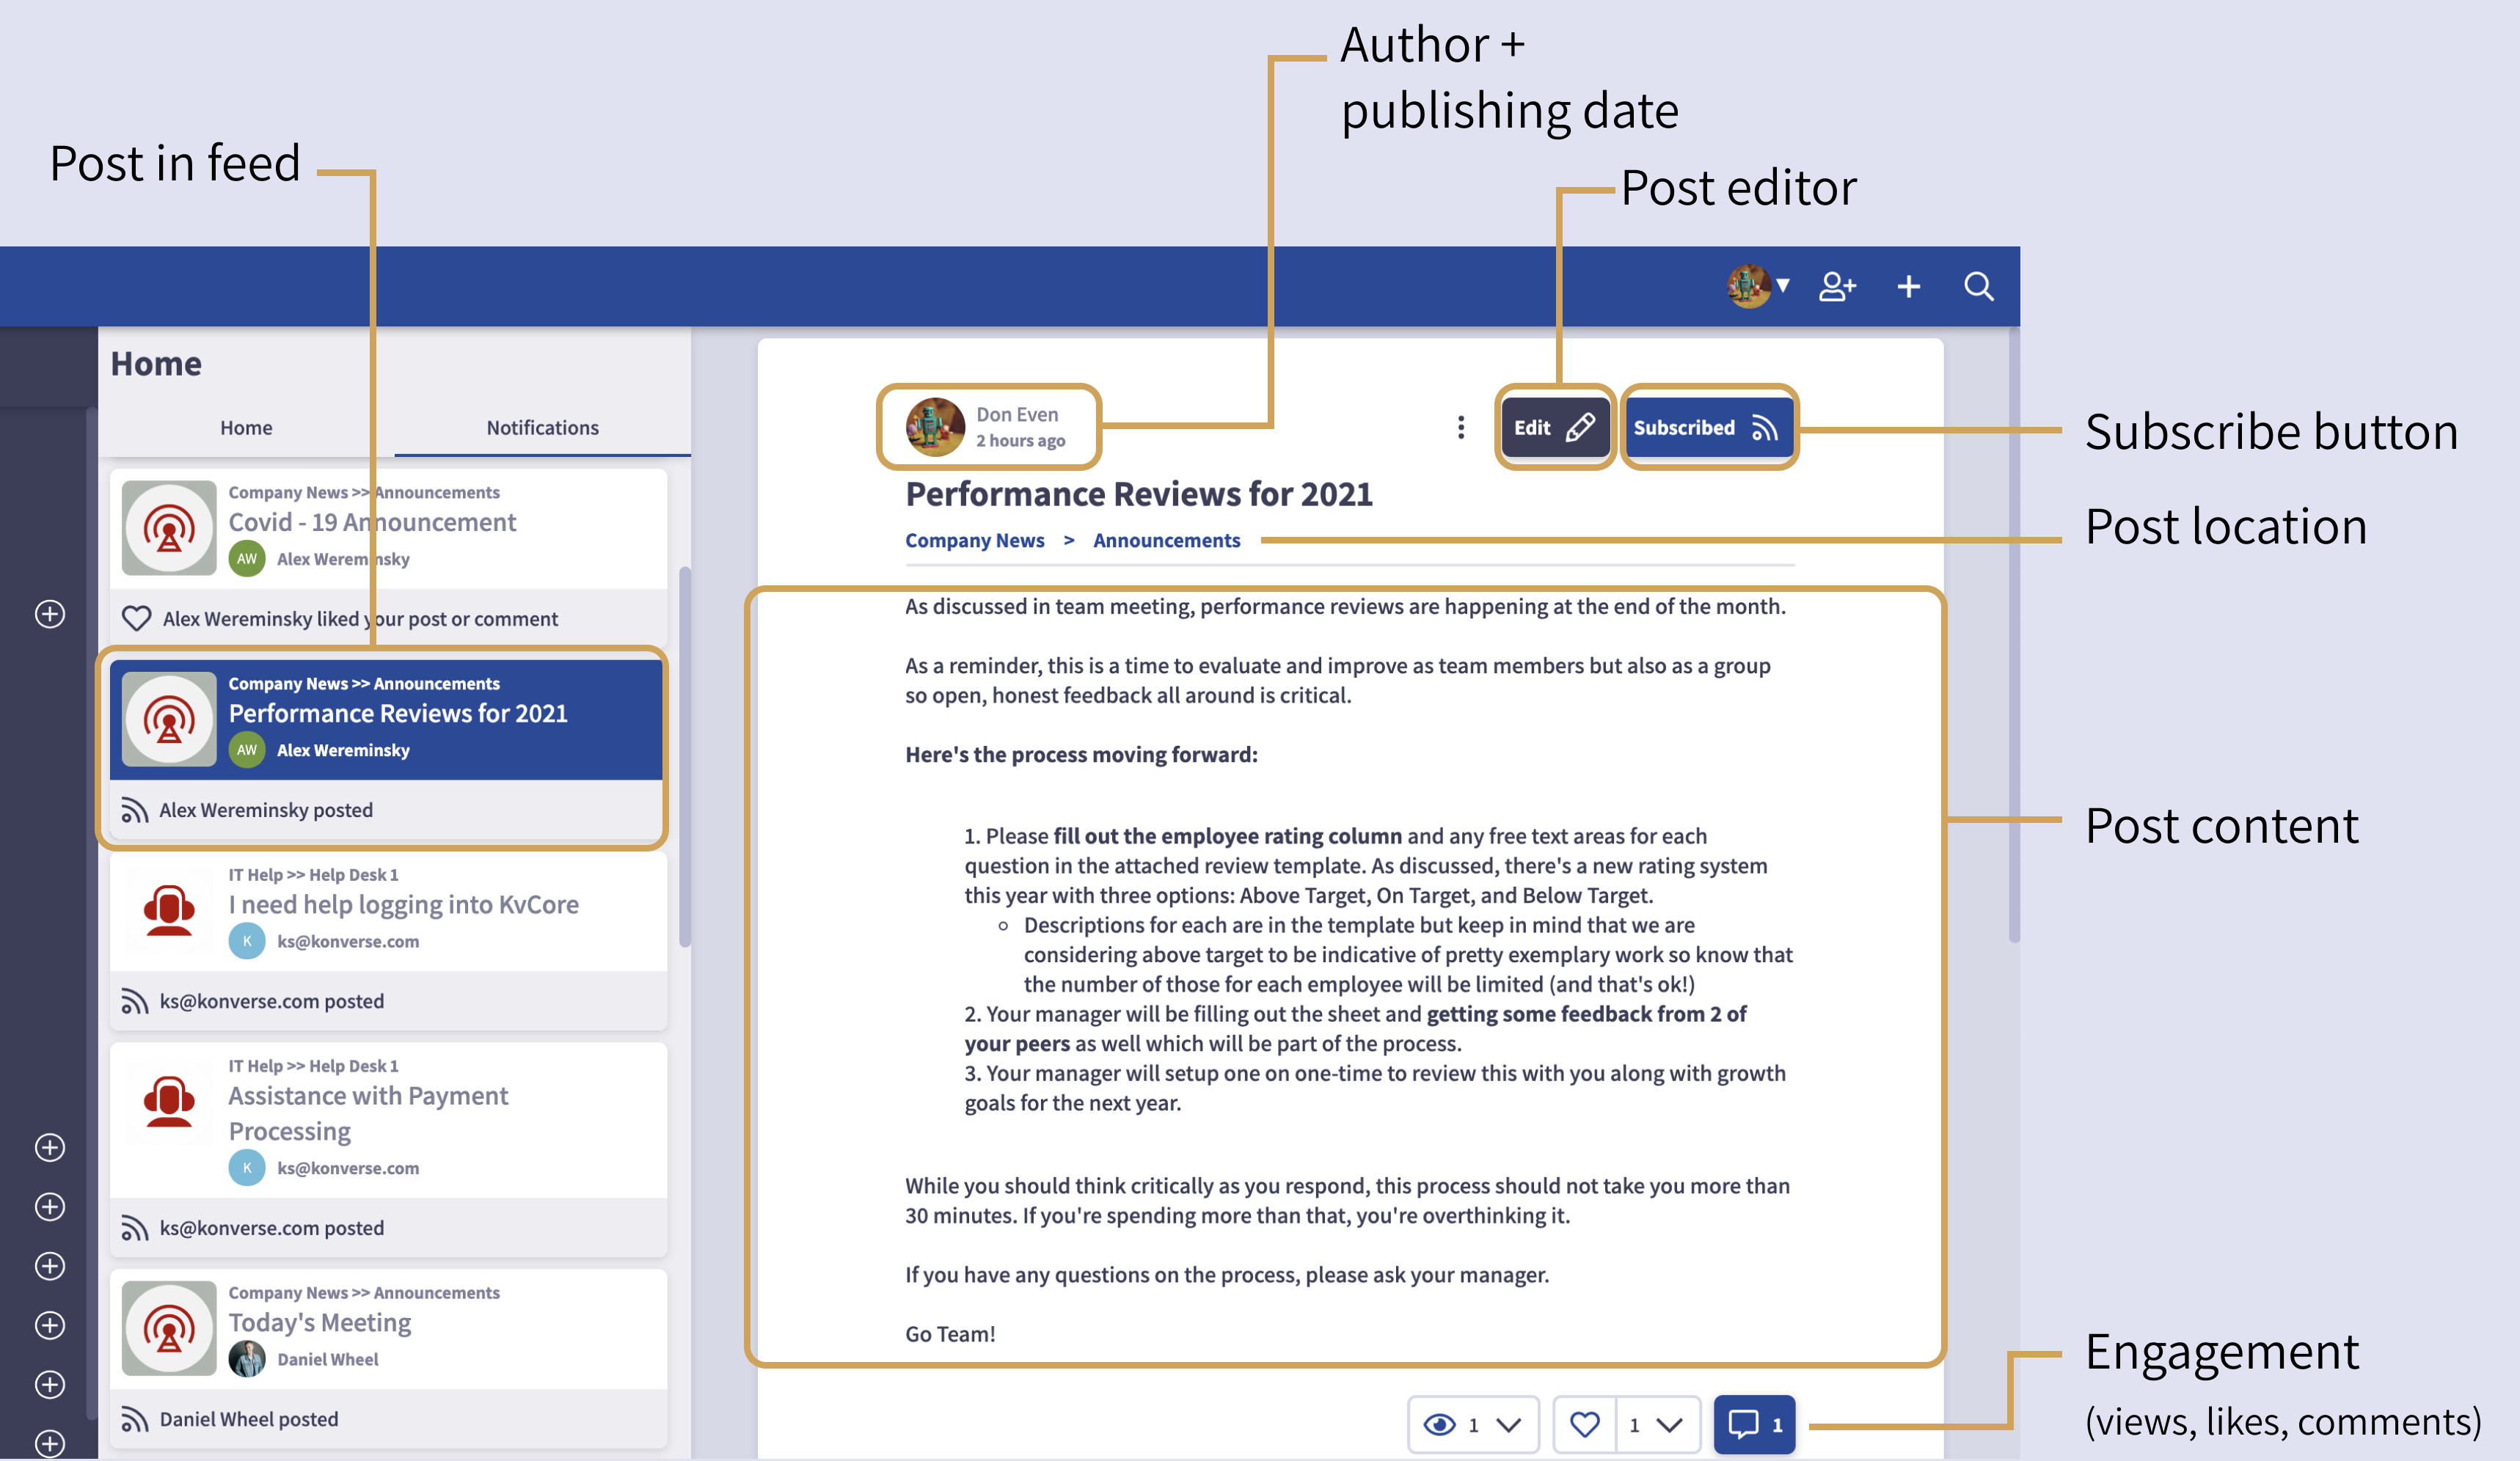Switch to the Notifications tab
Image resolution: width=2520 pixels, height=1461 pixels.
542,428
